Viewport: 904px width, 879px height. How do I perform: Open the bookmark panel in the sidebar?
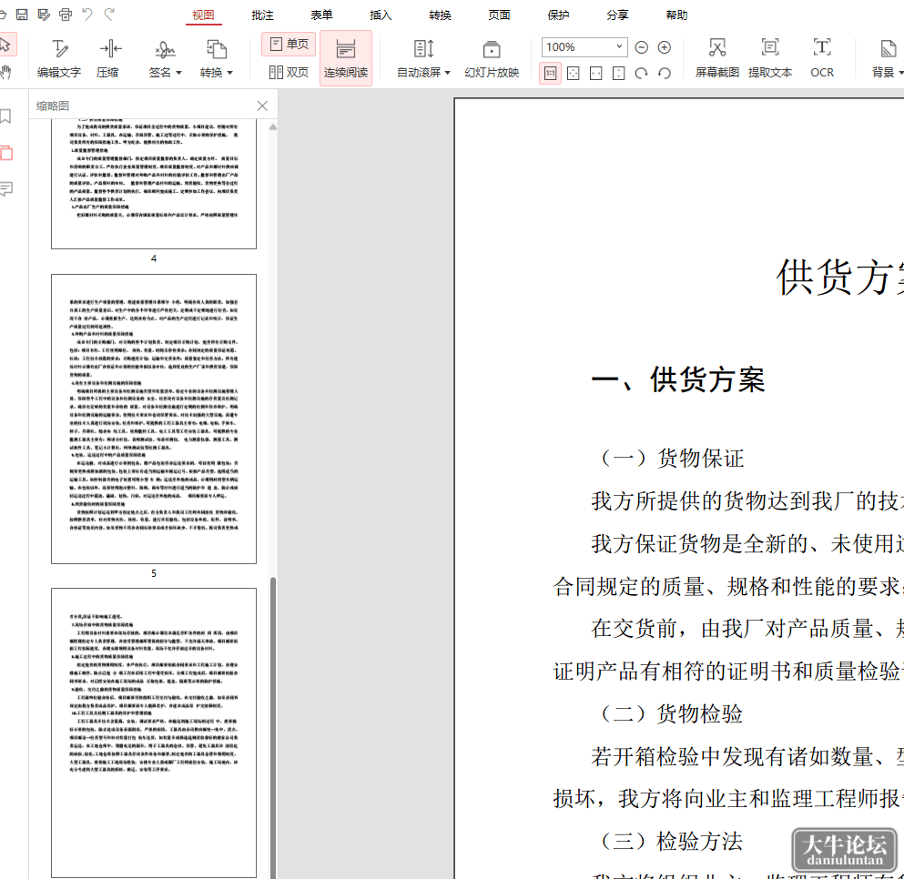(6, 117)
